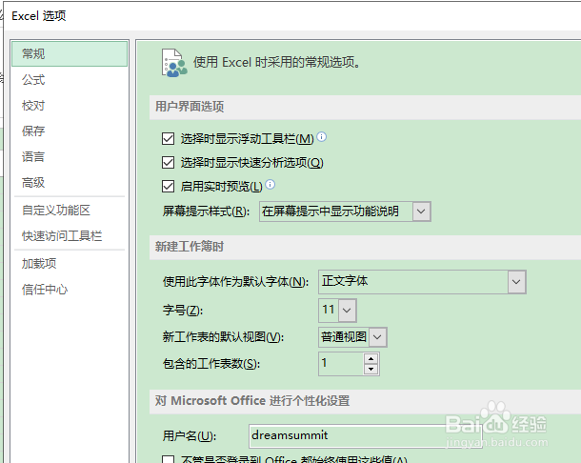Toggle 不管是否登录到 Office checkbox
This screenshot has height=463, width=581.
[x=169, y=459]
